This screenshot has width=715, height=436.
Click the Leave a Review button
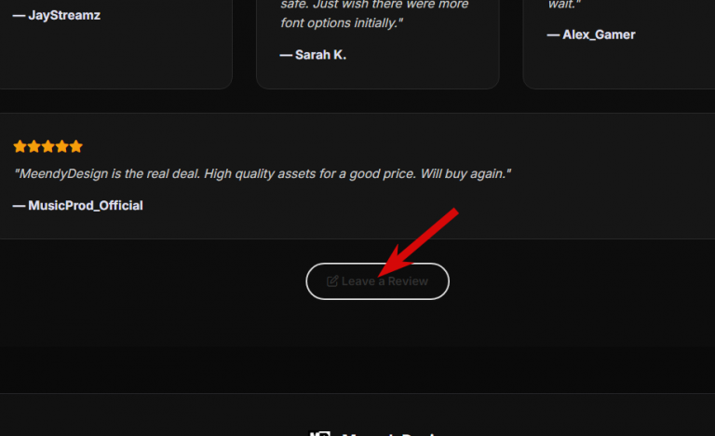pyautogui.click(x=378, y=281)
